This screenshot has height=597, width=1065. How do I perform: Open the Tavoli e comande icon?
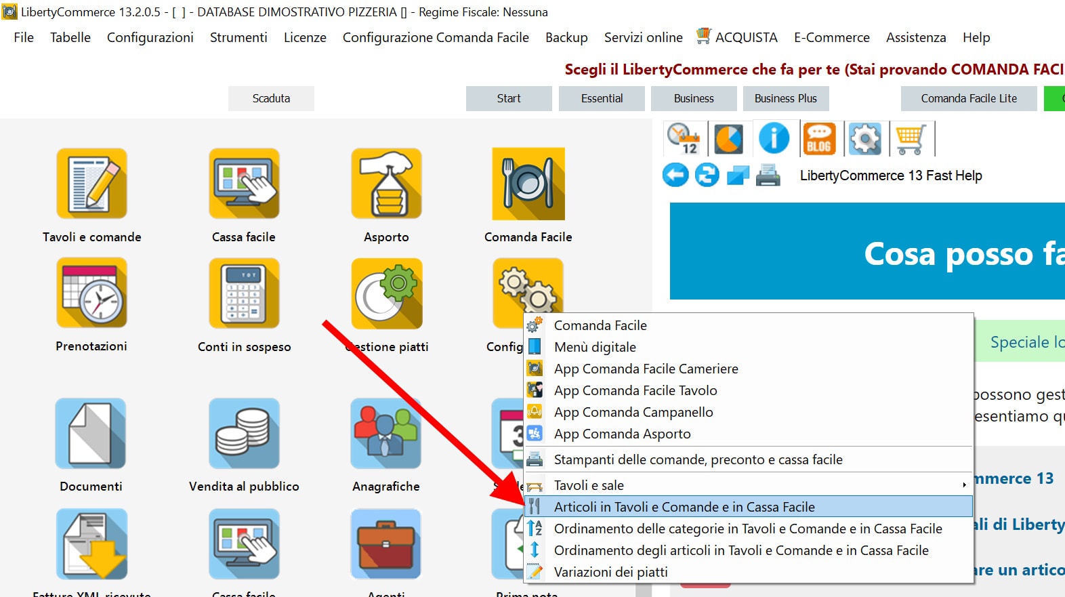coord(91,184)
